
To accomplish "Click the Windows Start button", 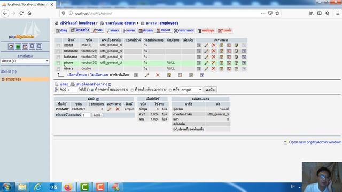I will coord(7,187).
